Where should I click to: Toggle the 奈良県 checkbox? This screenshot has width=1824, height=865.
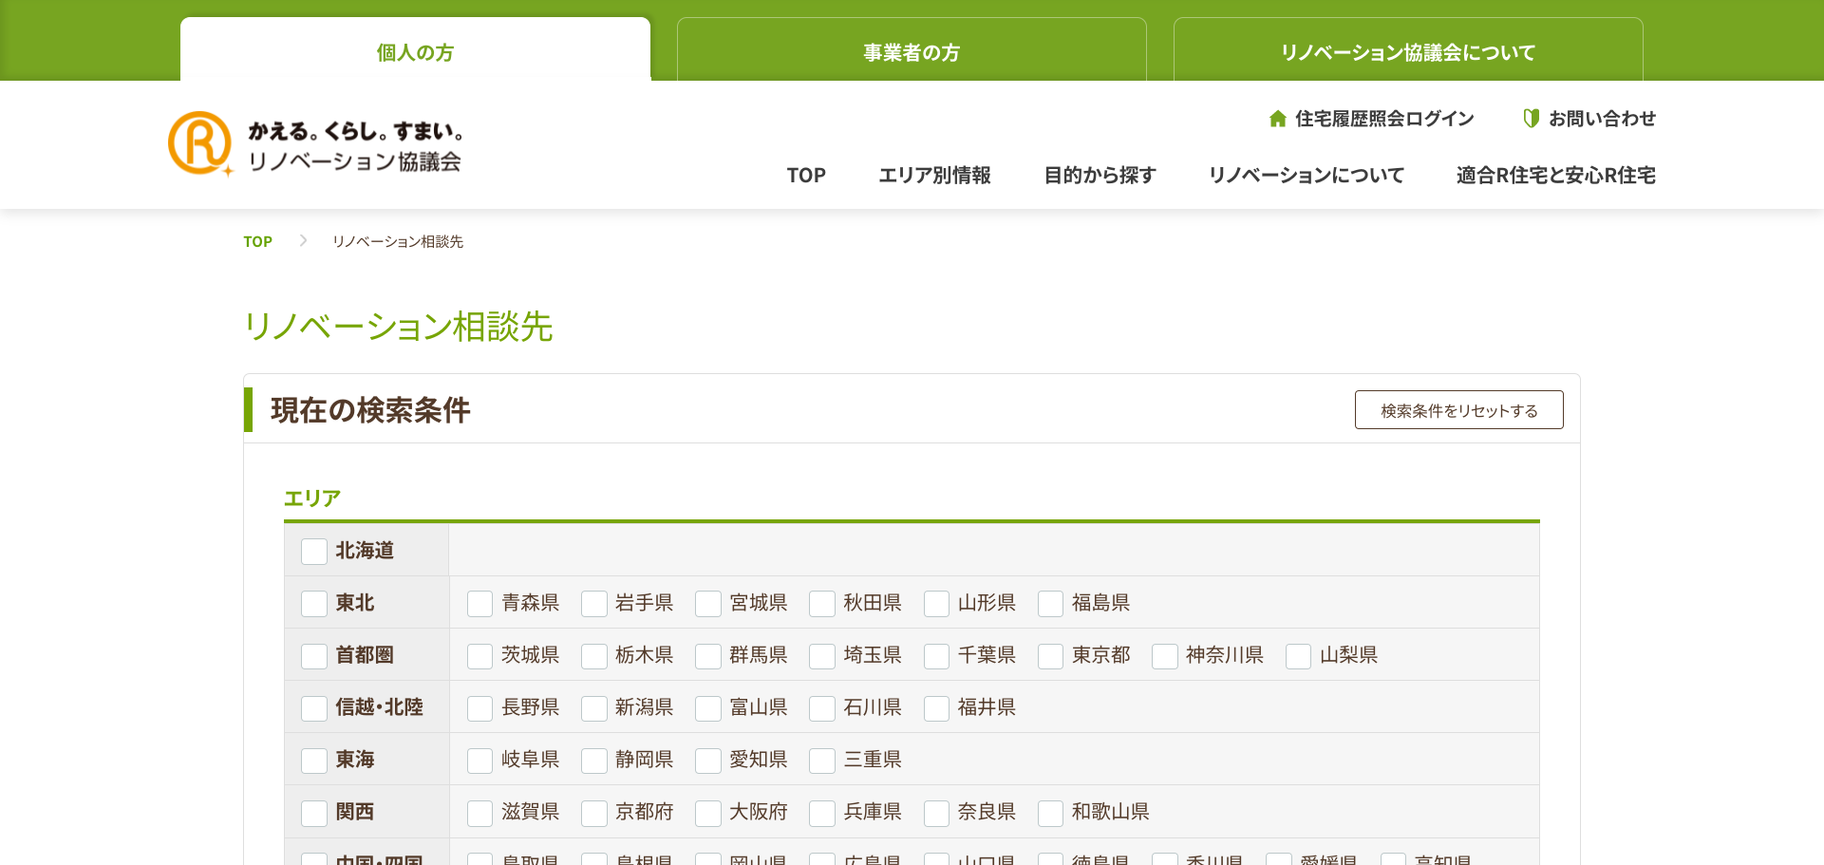click(937, 813)
